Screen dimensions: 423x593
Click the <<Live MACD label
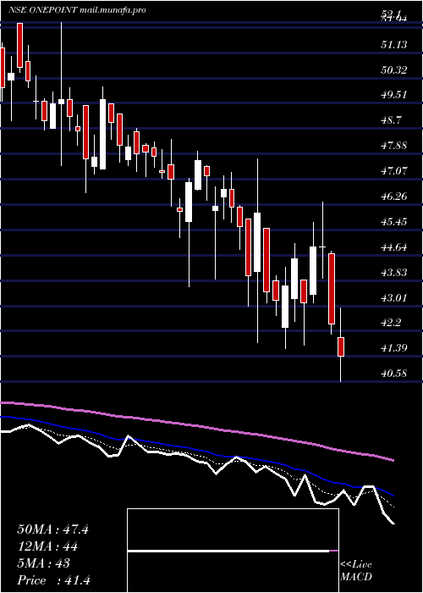[x=356, y=571]
